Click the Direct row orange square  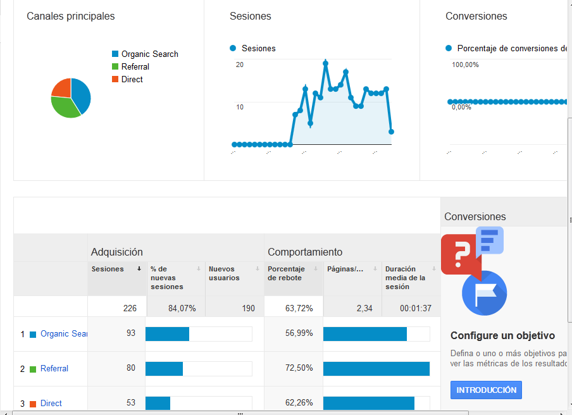point(33,404)
